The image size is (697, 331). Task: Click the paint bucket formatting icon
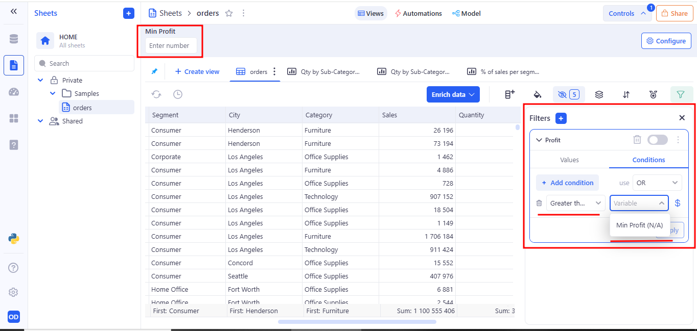coord(537,94)
